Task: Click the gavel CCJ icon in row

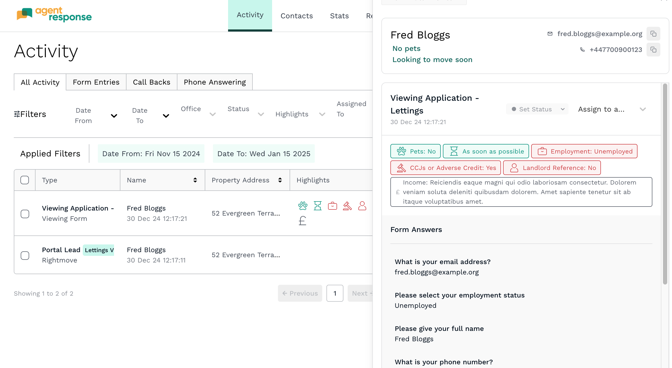Action: click(x=347, y=206)
